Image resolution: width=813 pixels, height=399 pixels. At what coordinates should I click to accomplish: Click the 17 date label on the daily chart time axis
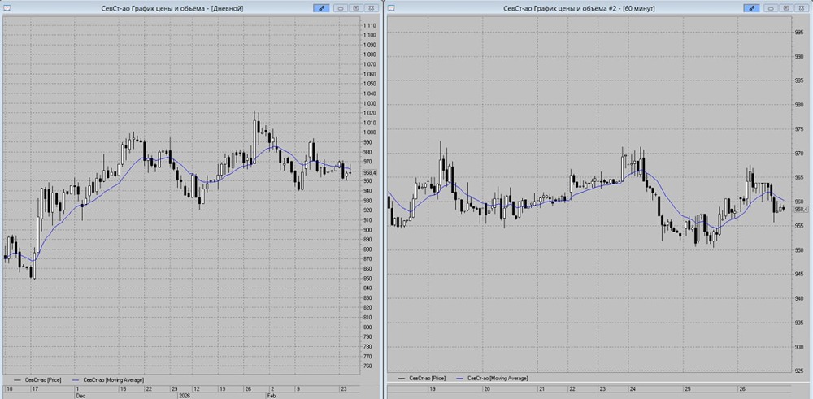click(35, 389)
